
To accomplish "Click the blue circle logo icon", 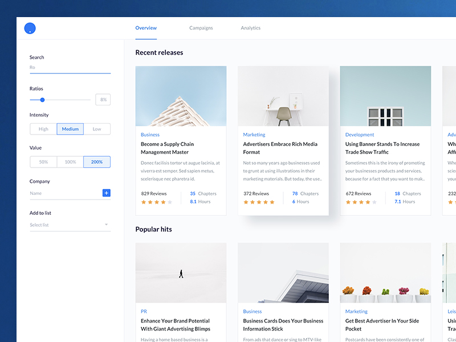I will tap(30, 28).
